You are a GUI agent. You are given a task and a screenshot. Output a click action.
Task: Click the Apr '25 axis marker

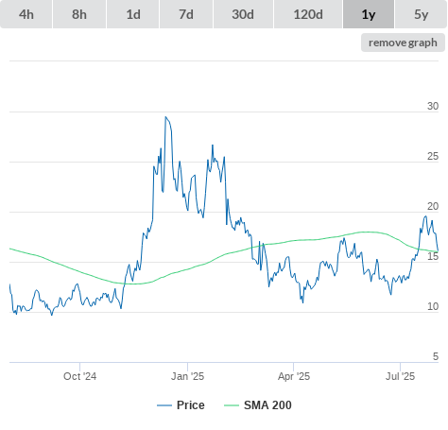coord(294,376)
